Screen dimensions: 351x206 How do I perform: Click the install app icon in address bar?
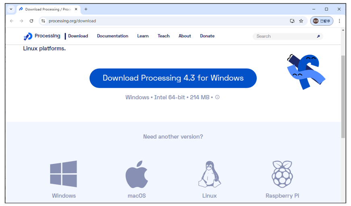(x=292, y=21)
